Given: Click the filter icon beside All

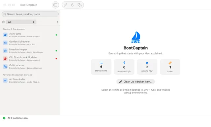Looking at the screenshot, I should 3,22.
